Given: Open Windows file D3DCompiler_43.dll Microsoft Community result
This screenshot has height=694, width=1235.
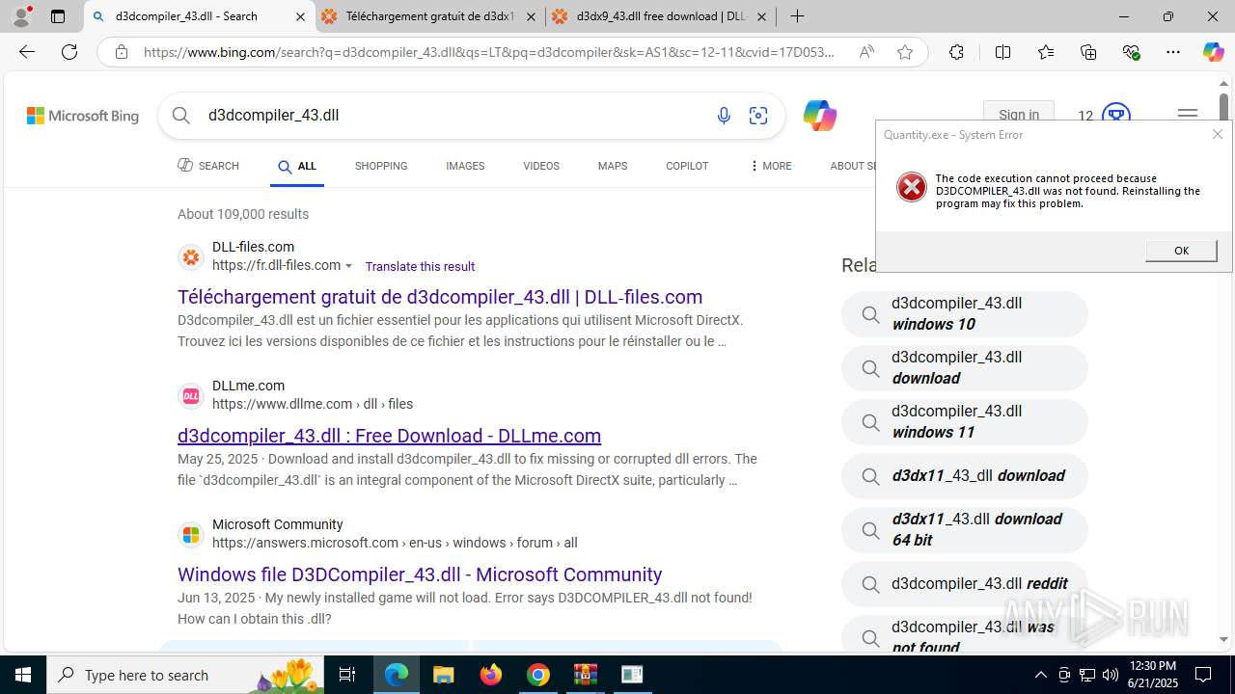Looking at the screenshot, I should click(x=420, y=574).
